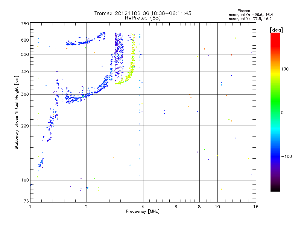
Task: Click the 'Stationary phase Virtual Height [km]' axis title
Action: tap(17, 112)
